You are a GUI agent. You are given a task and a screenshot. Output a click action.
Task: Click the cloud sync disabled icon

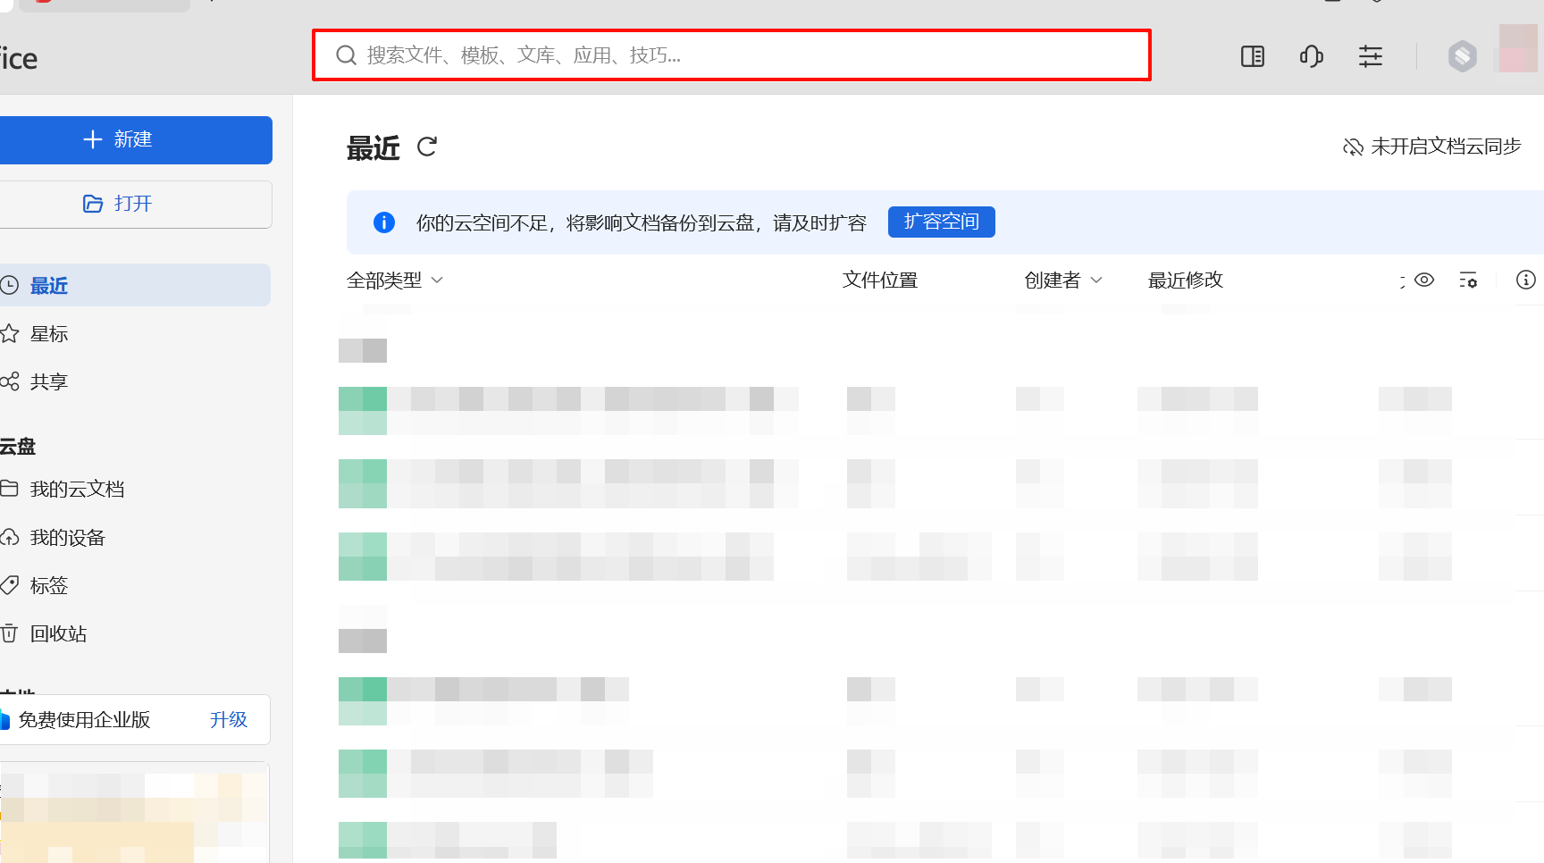click(x=1353, y=147)
